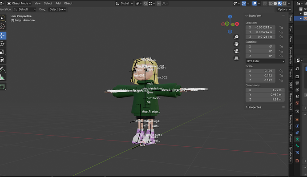This screenshot has height=177, width=307.
Task: Switch to the Tool sidebar tab
Action: (291, 28)
